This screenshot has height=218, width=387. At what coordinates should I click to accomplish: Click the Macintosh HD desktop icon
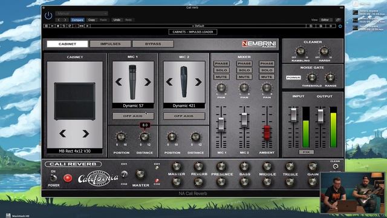pos(8,216)
